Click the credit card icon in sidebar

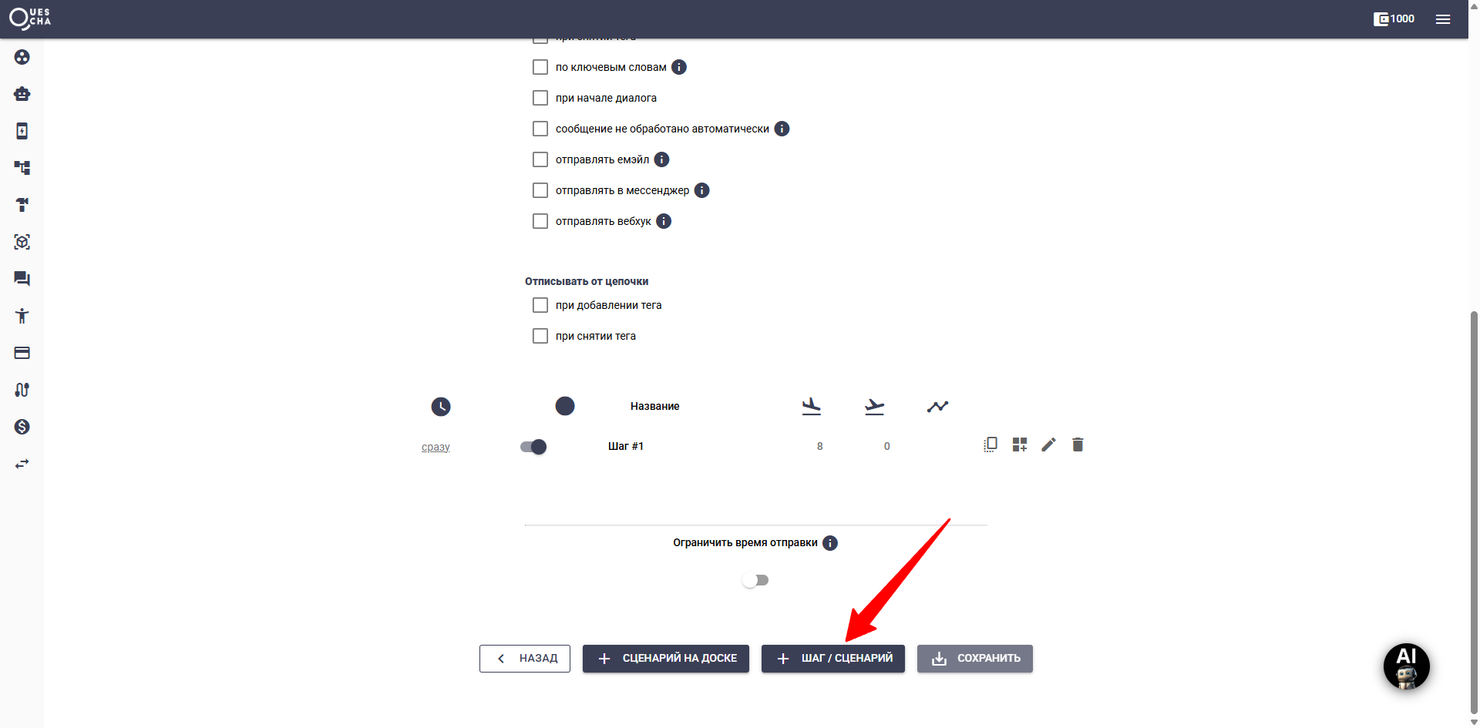22,353
